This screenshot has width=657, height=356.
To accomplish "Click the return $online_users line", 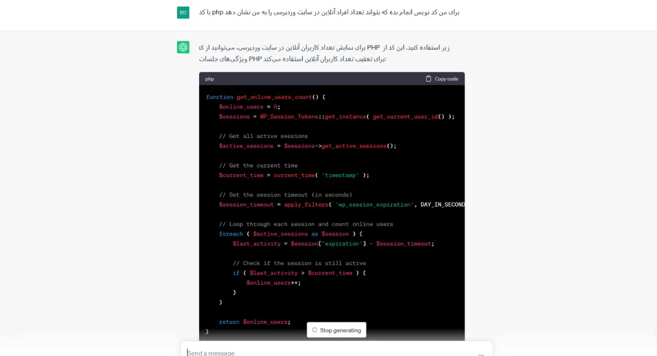I will [x=255, y=322].
